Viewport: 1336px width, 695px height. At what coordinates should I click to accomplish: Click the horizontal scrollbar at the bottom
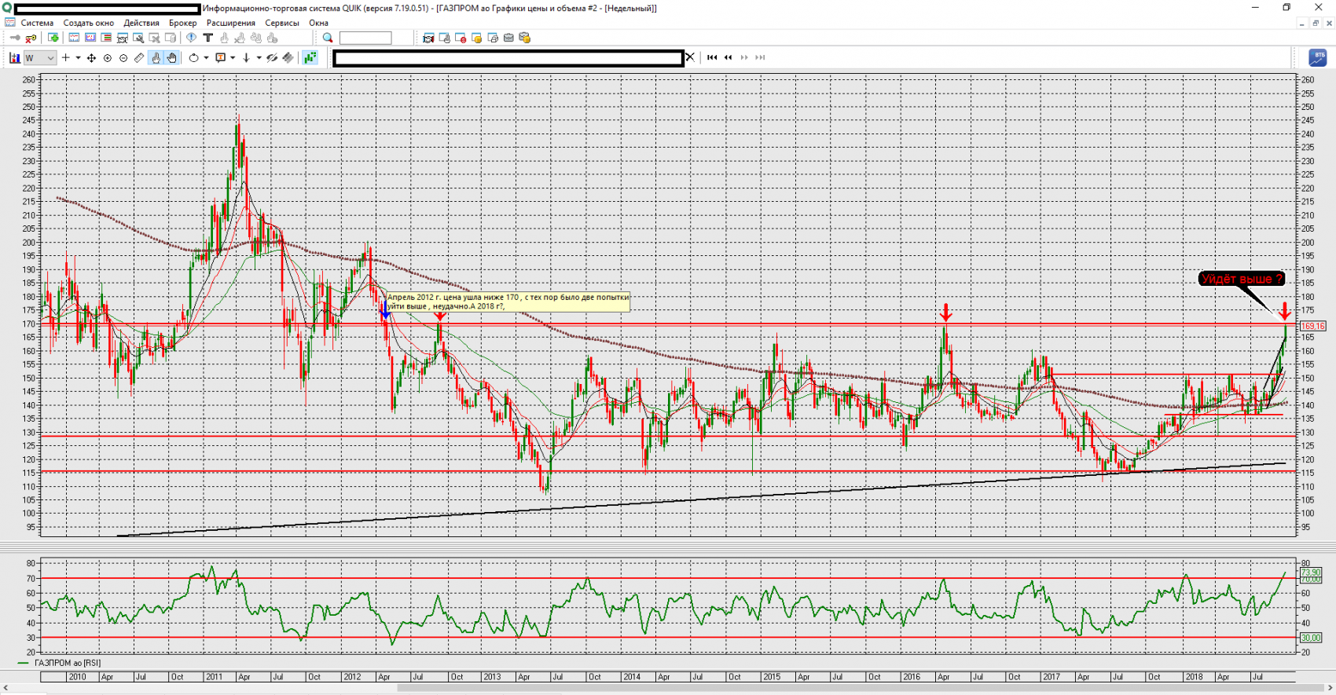pyautogui.click(x=668, y=689)
